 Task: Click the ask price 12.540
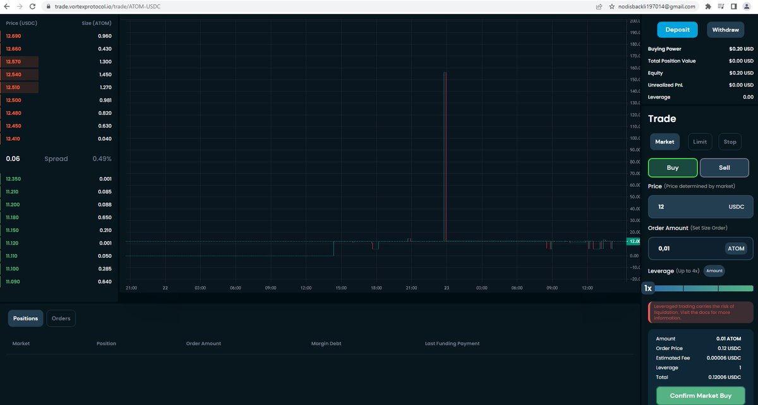point(13,75)
